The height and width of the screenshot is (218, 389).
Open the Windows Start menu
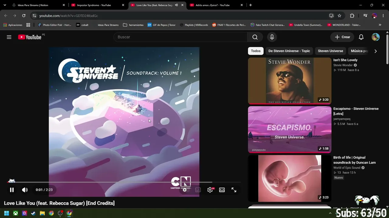click(x=6, y=213)
